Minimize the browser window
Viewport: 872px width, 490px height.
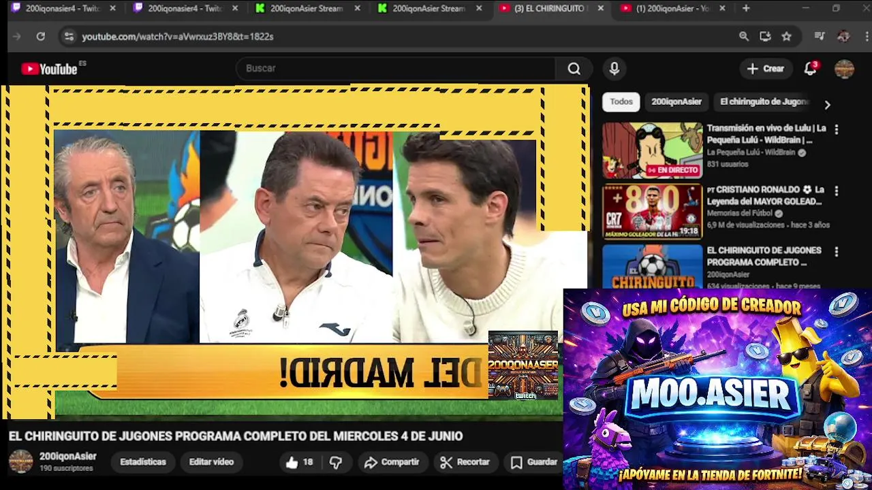805,8
